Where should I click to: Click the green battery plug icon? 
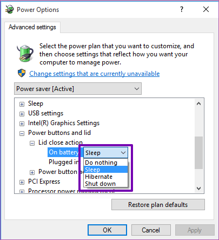(25, 54)
